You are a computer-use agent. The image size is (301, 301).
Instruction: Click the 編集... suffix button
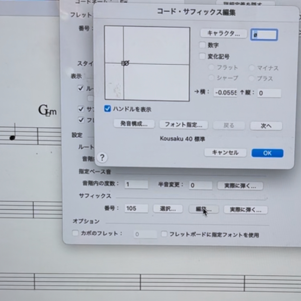pyautogui.click(x=204, y=209)
